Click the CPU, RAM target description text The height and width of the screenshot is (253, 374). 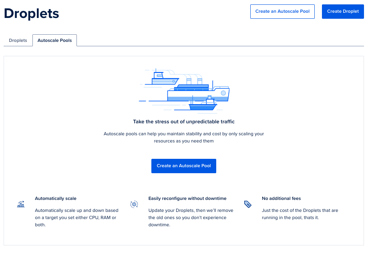click(x=76, y=217)
